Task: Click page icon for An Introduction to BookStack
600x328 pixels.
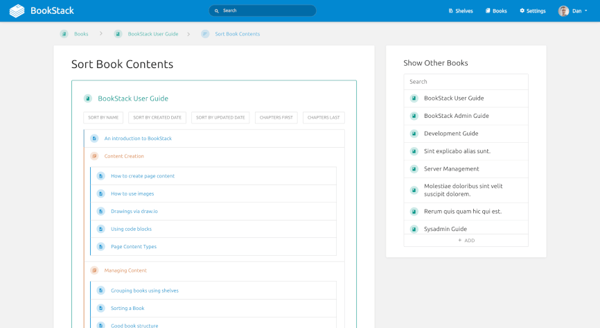Action: click(x=94, y=138)
